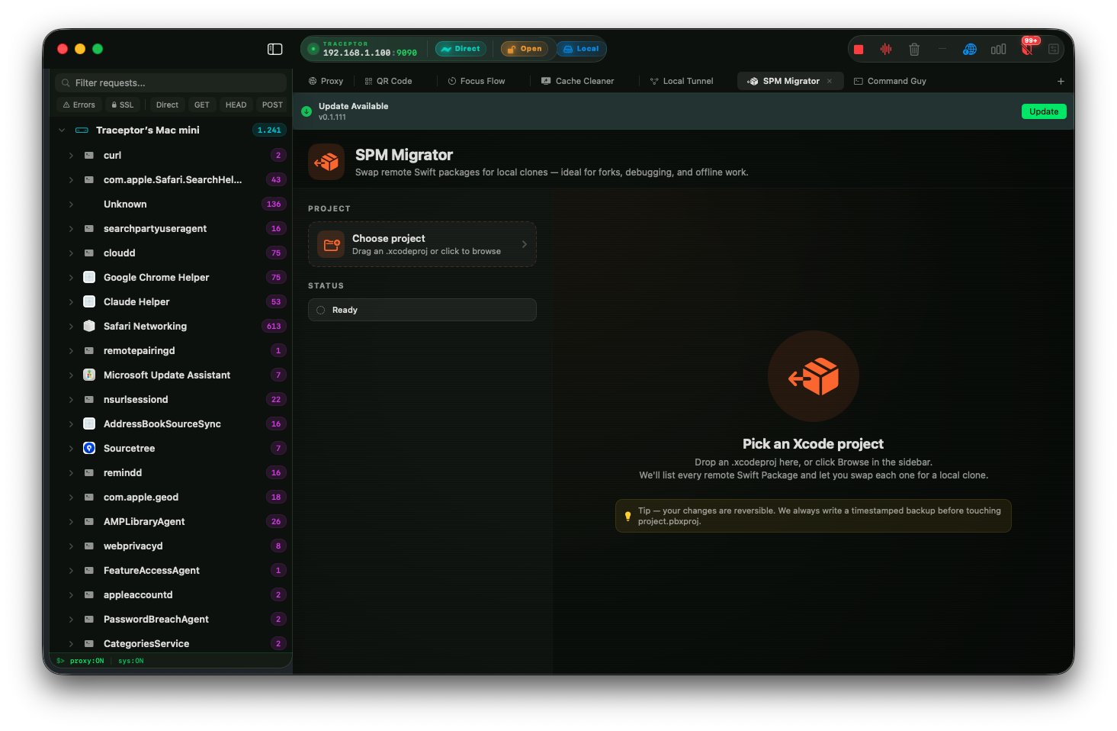1117x731 pixels.
Task: Open the bar chart statistics icon
Action: coord(998,50)
